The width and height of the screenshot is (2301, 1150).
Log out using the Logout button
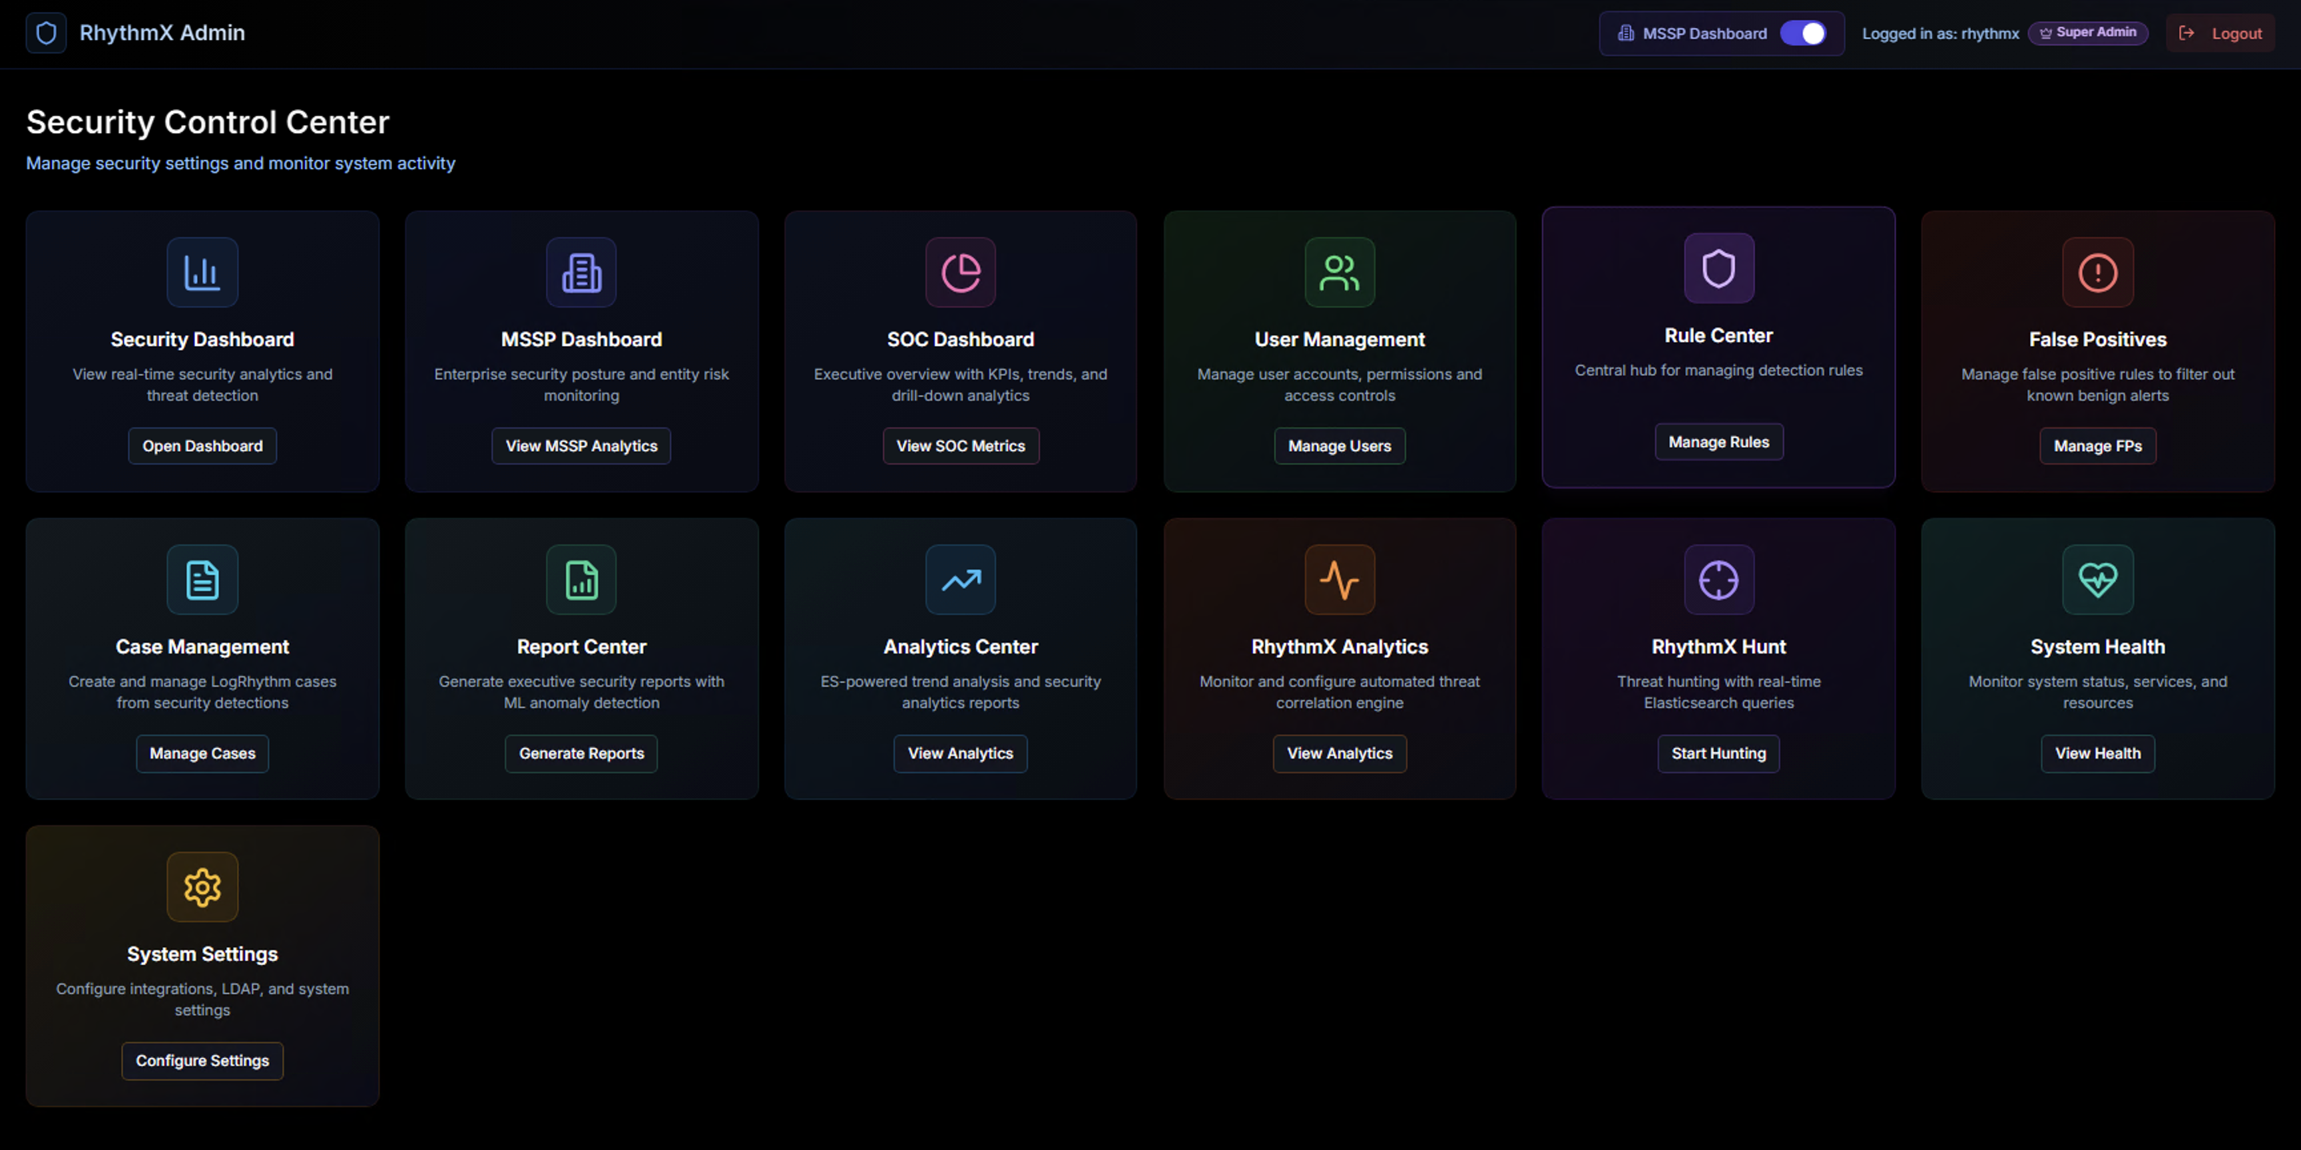(x=2220, y=33)
